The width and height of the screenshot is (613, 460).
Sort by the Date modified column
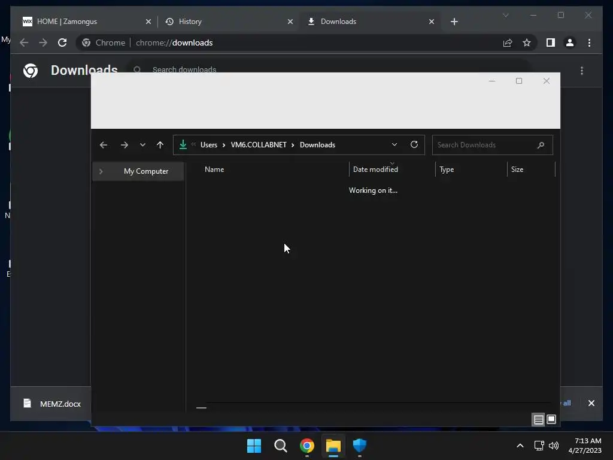tap(375, 170)
